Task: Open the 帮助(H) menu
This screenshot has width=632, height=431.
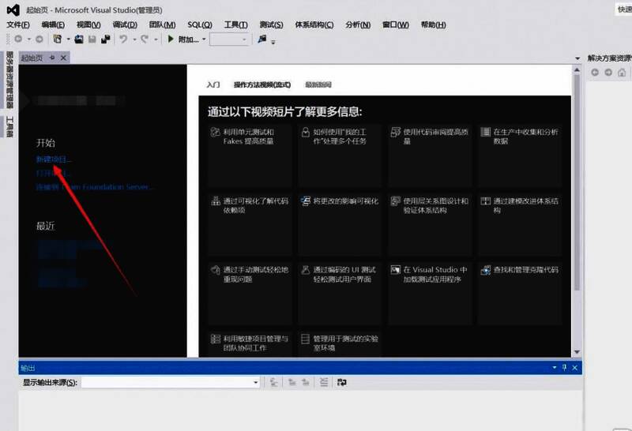Action: [x=433, y=25]
